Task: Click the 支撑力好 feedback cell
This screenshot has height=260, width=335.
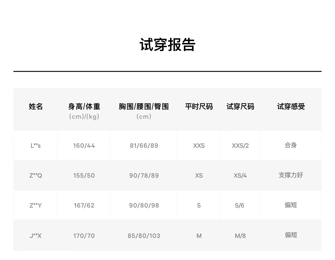Action: point(291,175)
